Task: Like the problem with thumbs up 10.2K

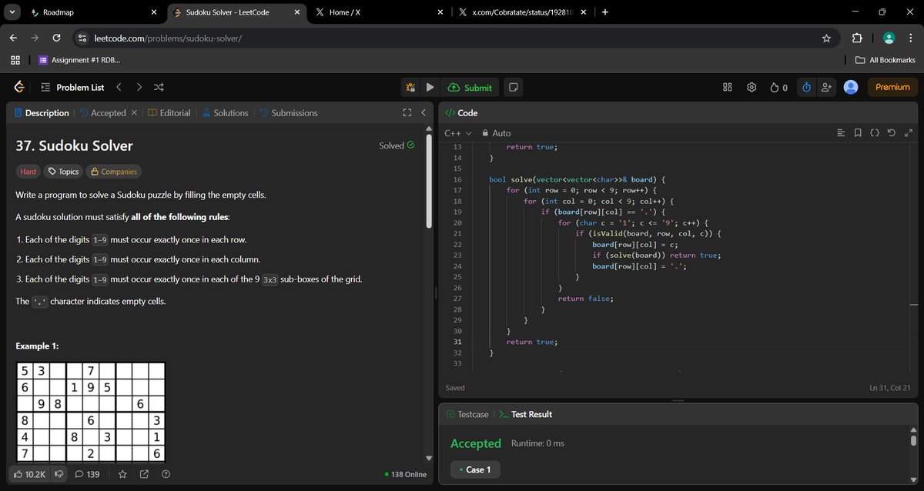Action: point(30,474)
